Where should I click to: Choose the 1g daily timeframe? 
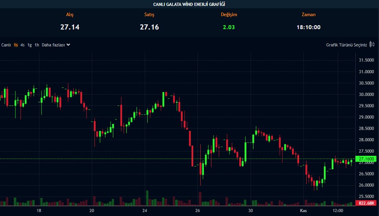click(30, 45)
